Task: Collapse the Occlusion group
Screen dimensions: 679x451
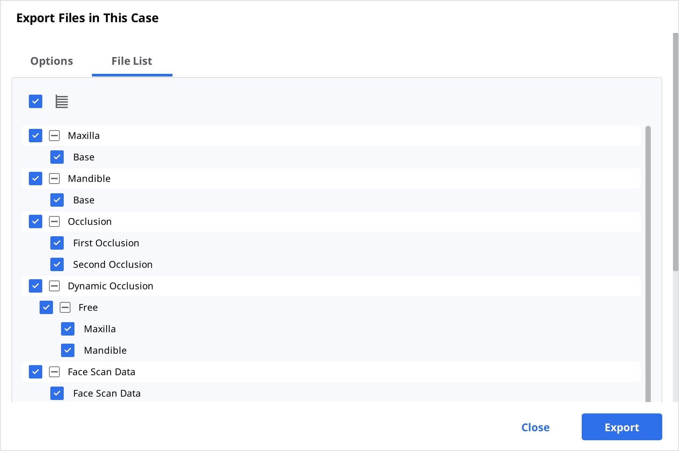Action: [x=54, y=221]
